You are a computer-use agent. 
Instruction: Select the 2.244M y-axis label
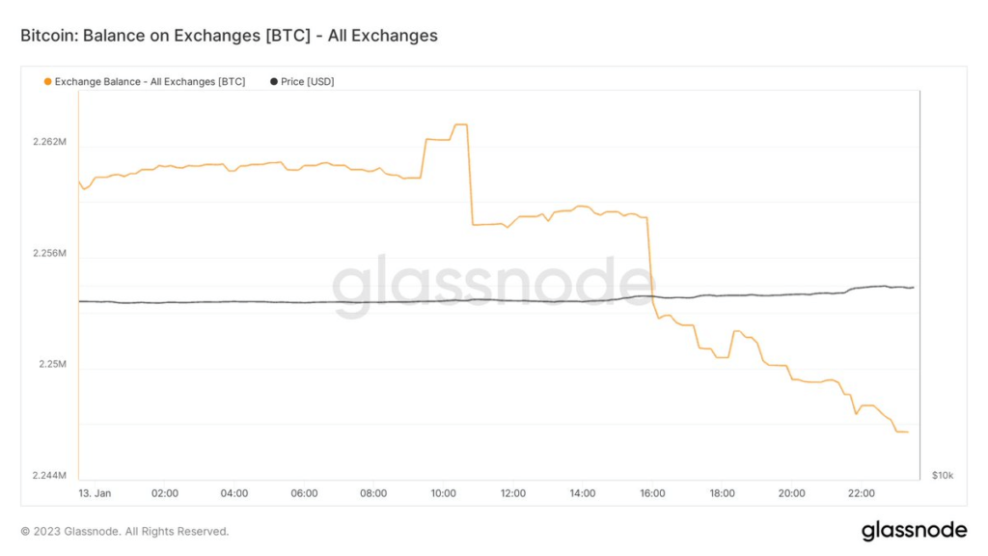pos(49,476)
